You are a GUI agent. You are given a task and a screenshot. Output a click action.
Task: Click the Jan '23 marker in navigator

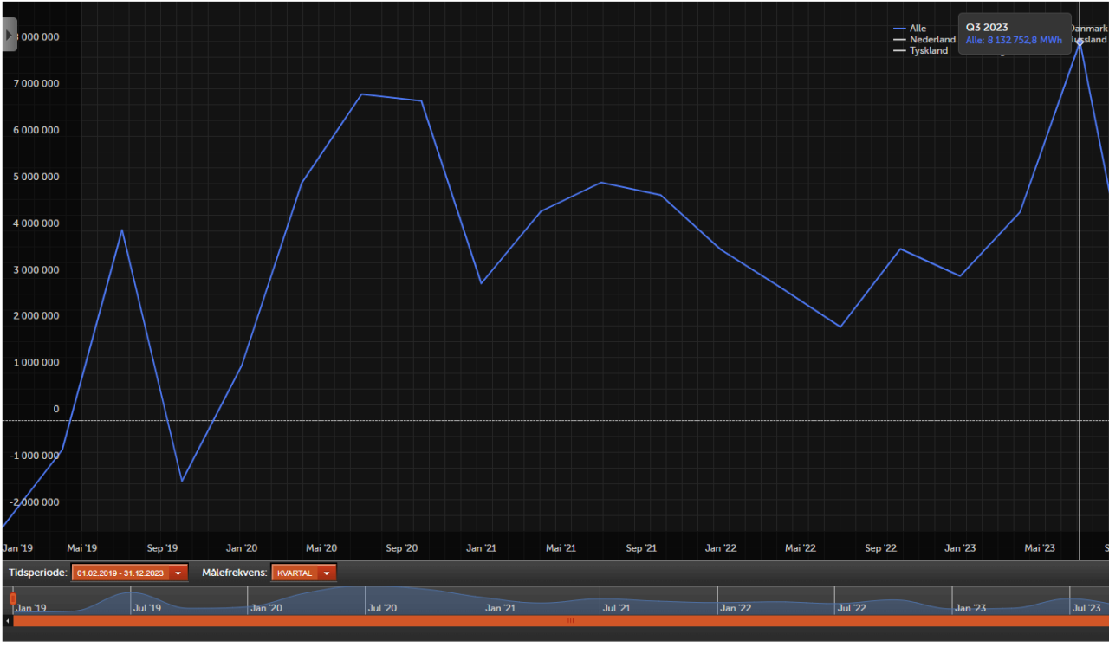pyautogui.click(x=970, y=608)
